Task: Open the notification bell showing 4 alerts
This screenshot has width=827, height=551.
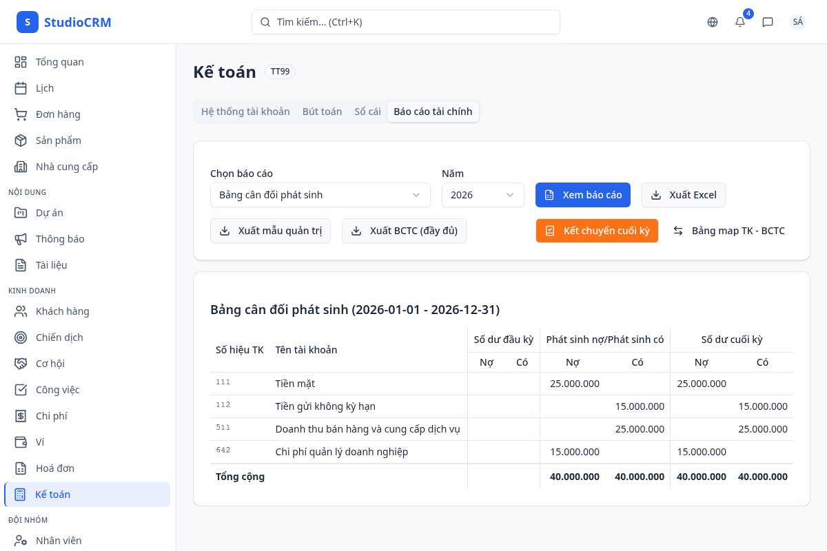Action: pos(739,22)
